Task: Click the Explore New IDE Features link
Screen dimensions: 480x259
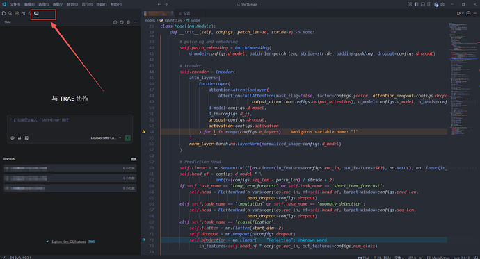Action: click(69, 242)
